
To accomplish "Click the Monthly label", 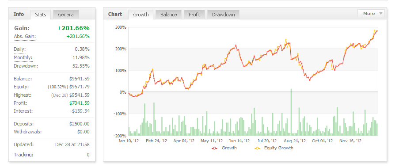I will coord(23,57).
